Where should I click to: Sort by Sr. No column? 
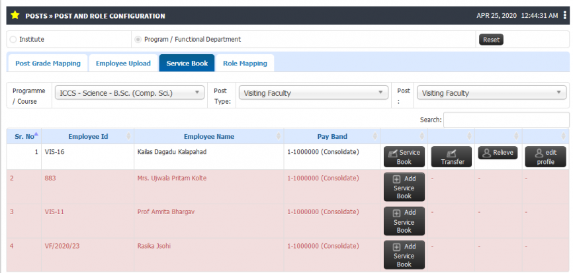tap(24, 136)
